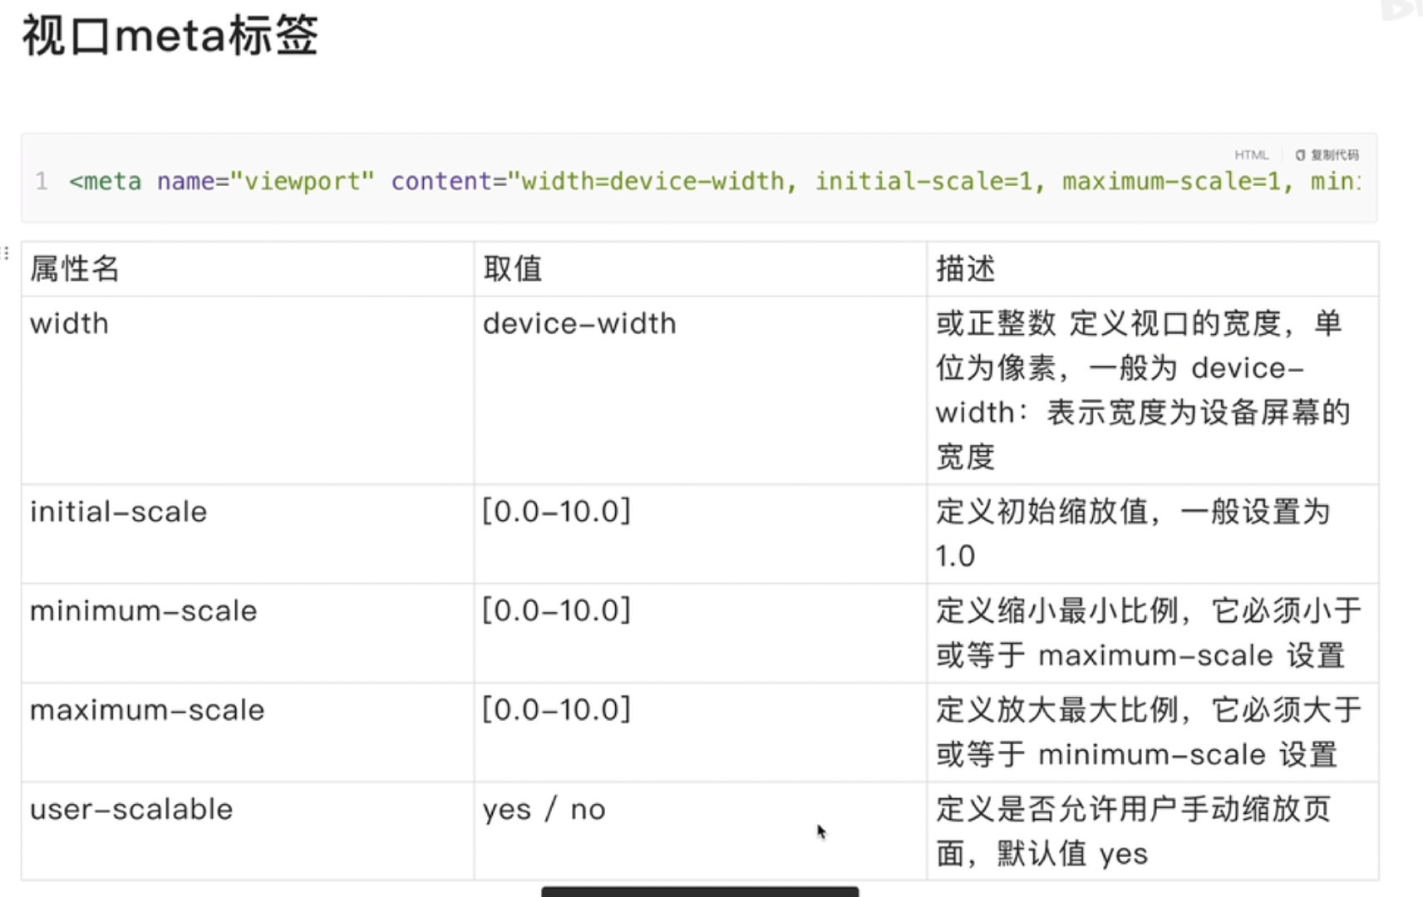Click the device-width value cell

(x=701, y=390)
